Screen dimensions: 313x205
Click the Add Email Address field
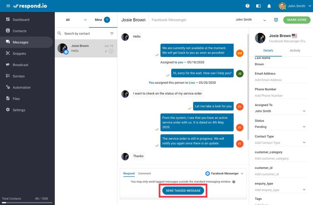(x=281, y=80)
